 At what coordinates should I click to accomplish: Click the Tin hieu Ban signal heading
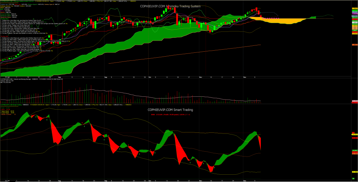(4, 36)
